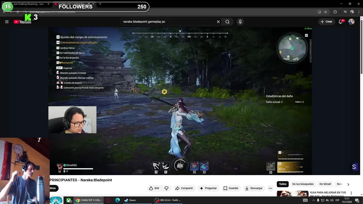363x204 pixels.
Task: Open the taskbar clock and calendar
Action: pyautogui.click(x=347, y=200)
